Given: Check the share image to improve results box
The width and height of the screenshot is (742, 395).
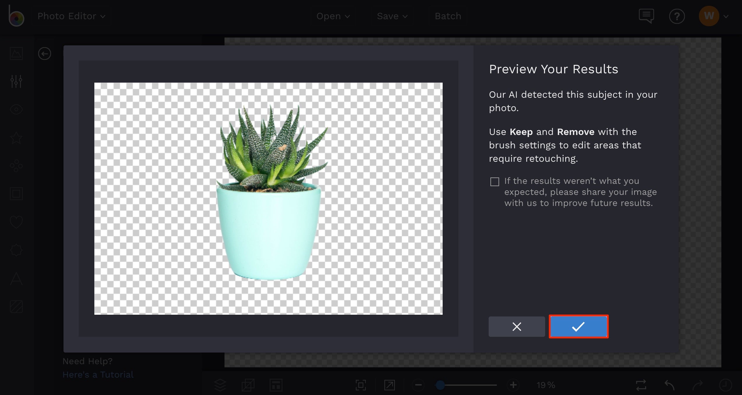Looking at the screenshot, I should [x=494, y=182].
